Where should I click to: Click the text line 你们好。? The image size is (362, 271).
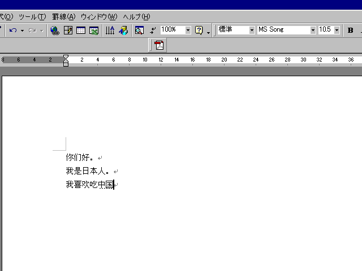click(x=80, y=158)
